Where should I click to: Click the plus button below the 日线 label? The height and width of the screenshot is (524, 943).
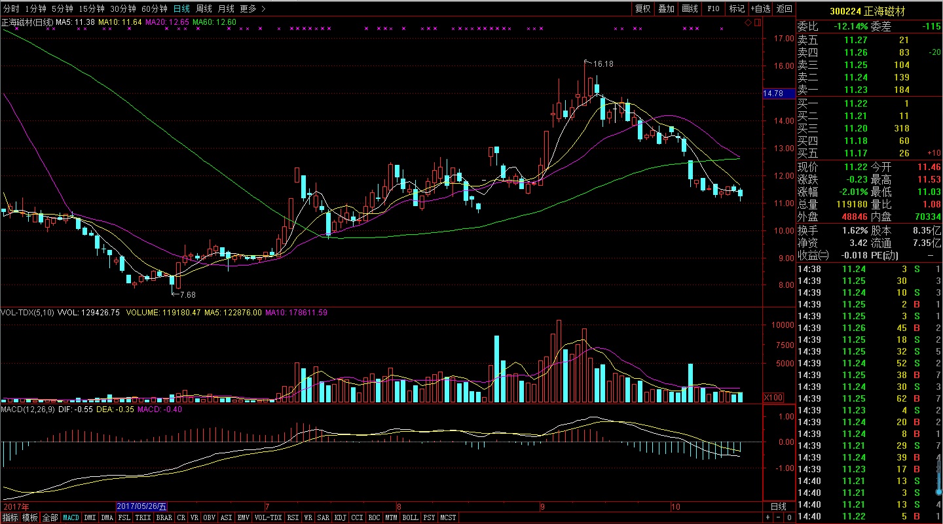click(767, 517)
